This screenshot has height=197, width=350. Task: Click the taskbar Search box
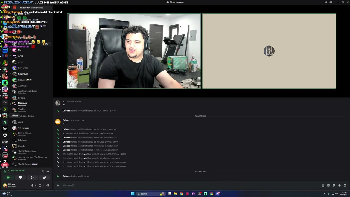[151, 194]
